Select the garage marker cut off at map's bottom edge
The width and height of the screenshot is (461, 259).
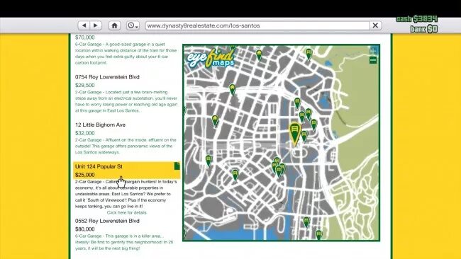click(318, 235)
